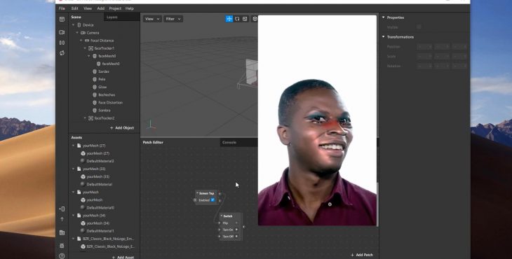This screenshot has width=512, height=259.
Task: Collapse the faceTracker2 node
Action: click(x=86, y=118)
